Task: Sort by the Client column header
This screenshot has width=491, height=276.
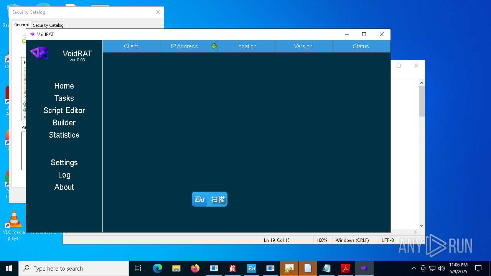Action: (131, 46)
